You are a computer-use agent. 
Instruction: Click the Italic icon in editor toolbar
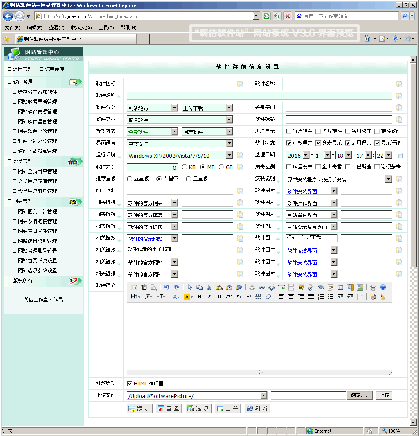(209, 297)
